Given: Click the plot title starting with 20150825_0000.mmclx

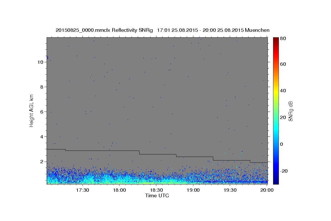Looking at the screenshot, I should click(x=162, y=30).
